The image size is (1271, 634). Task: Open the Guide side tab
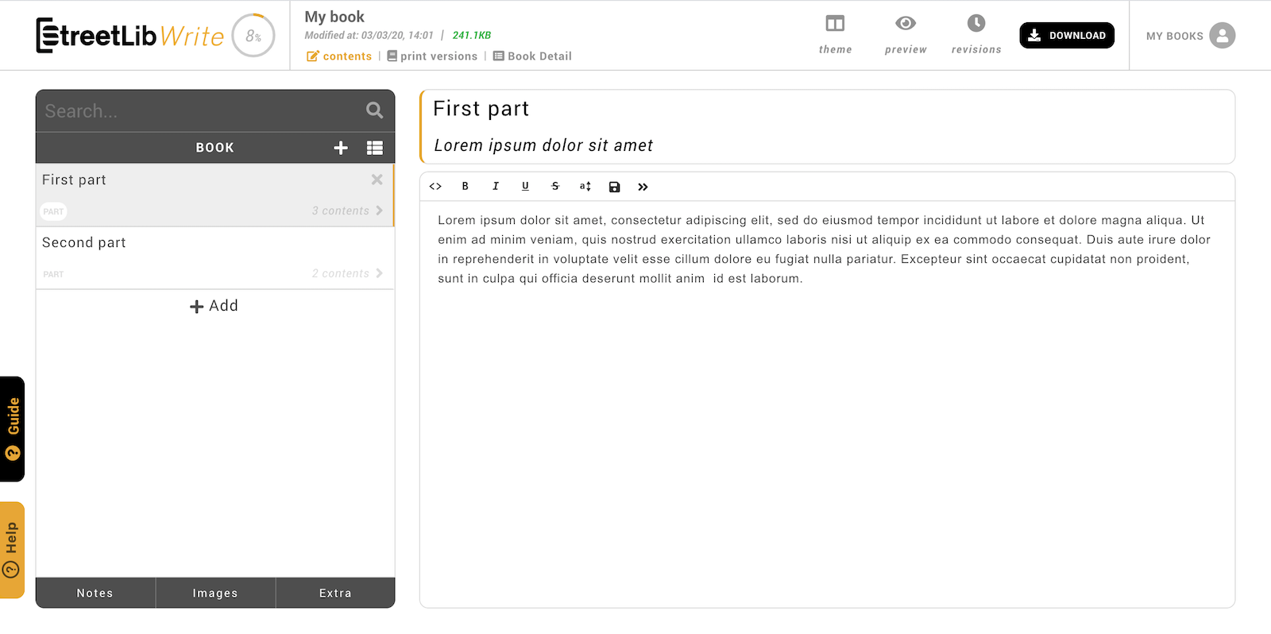12,429
